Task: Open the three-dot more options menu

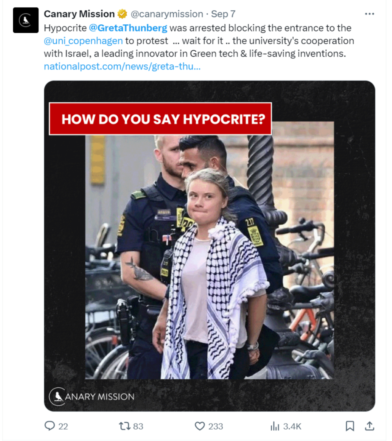Action: coord(369,14)
